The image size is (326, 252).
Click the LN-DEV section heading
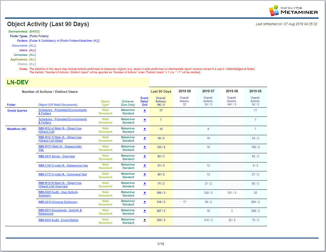(x=18, y=82)
